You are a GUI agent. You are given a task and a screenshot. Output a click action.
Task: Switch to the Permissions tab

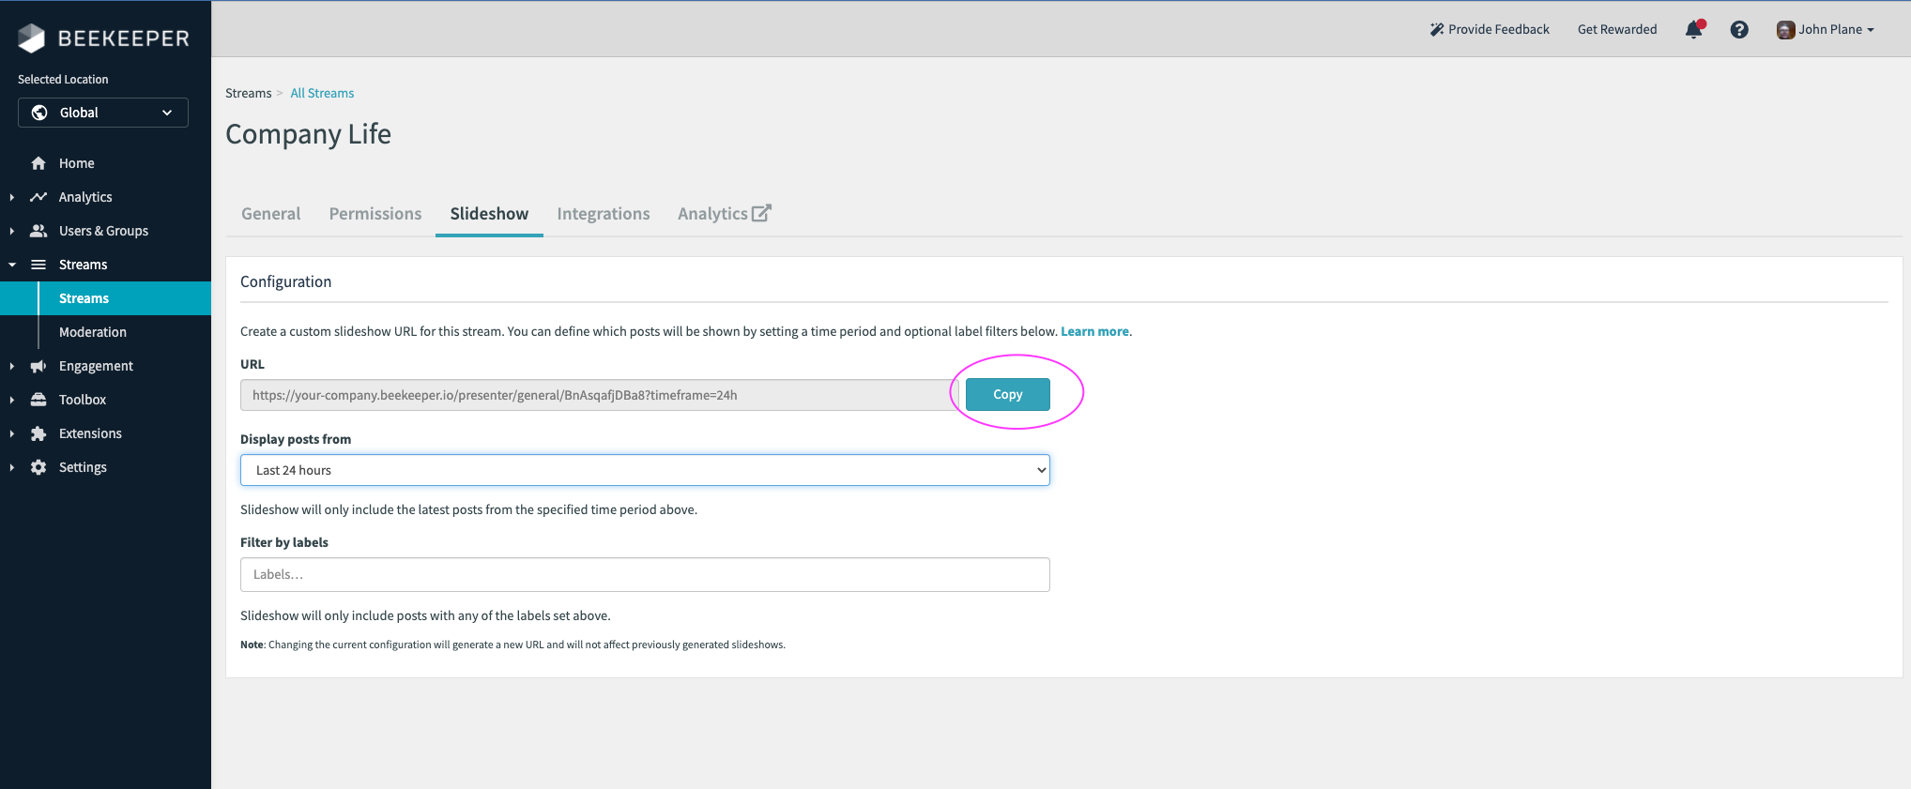pos(375,214)
